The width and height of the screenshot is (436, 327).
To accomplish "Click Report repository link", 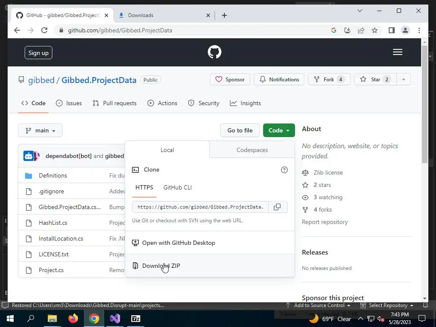I will pyautogui.click(x=325, y=222).
